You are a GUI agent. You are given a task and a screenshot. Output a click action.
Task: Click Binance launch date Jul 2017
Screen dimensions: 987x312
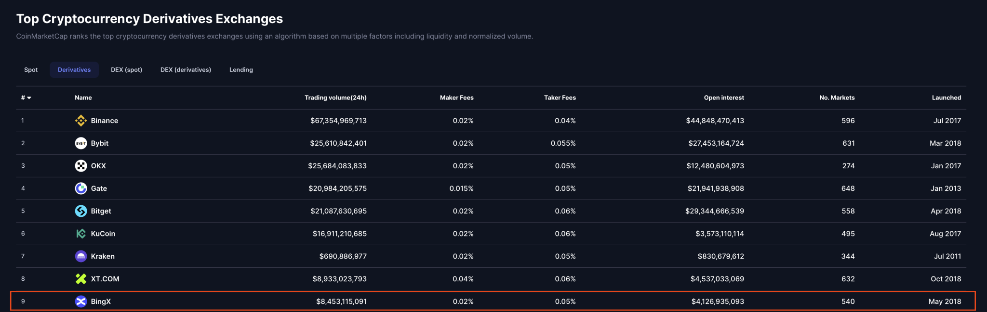(x=947, y=121)
